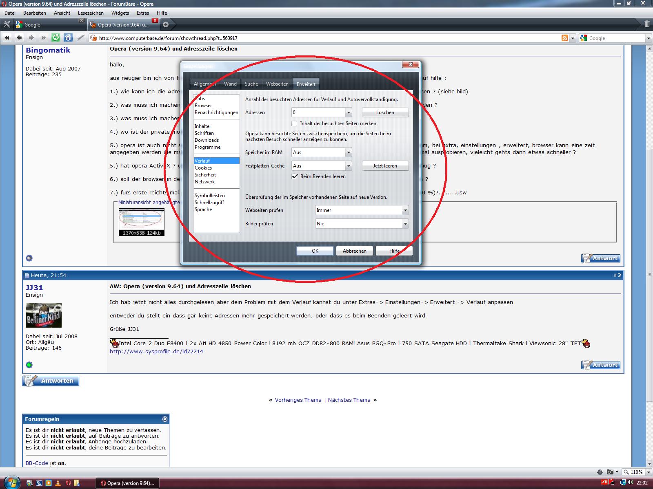
Task: Click the rewind navigation button
Action: [7, 38]
